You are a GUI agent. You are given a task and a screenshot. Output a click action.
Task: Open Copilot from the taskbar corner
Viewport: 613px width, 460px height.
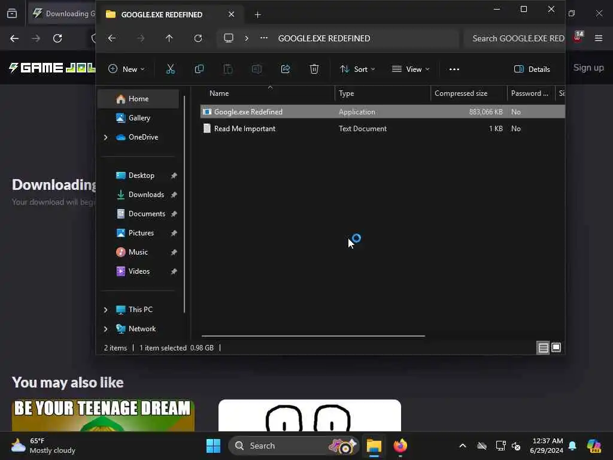point(594,446)
